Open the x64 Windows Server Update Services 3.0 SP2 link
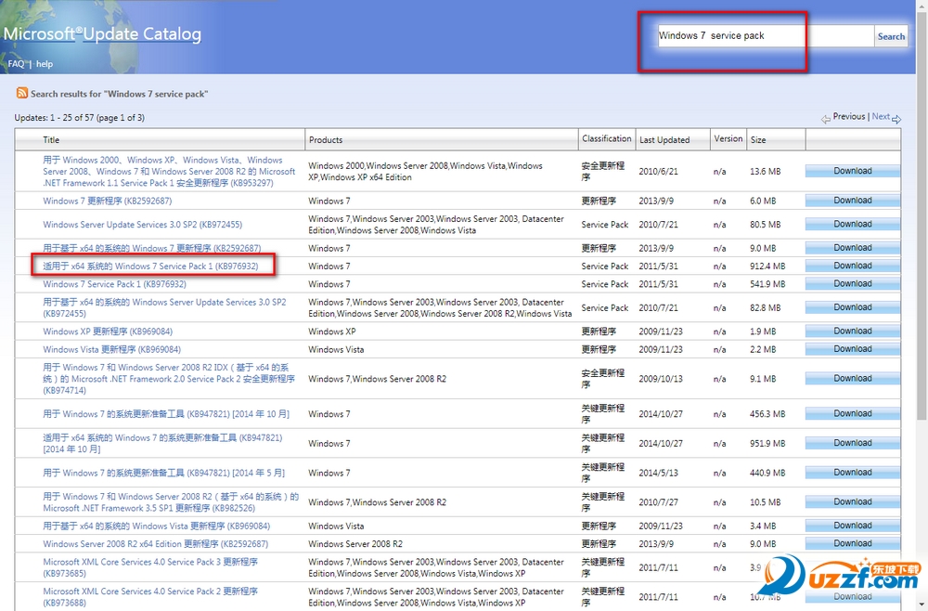The width and height of the screenshot is (928, 611). coord(164,308)
